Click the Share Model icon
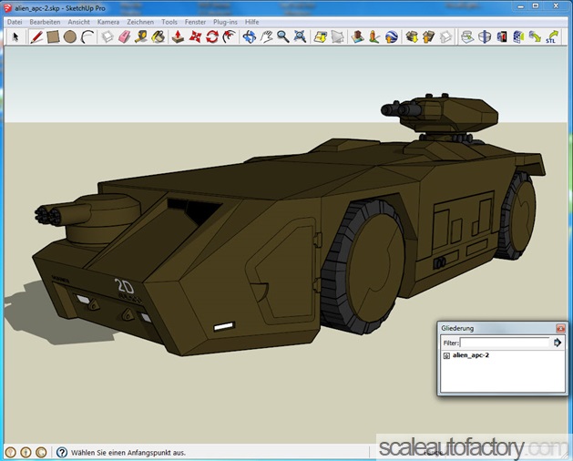 [429, 37]
